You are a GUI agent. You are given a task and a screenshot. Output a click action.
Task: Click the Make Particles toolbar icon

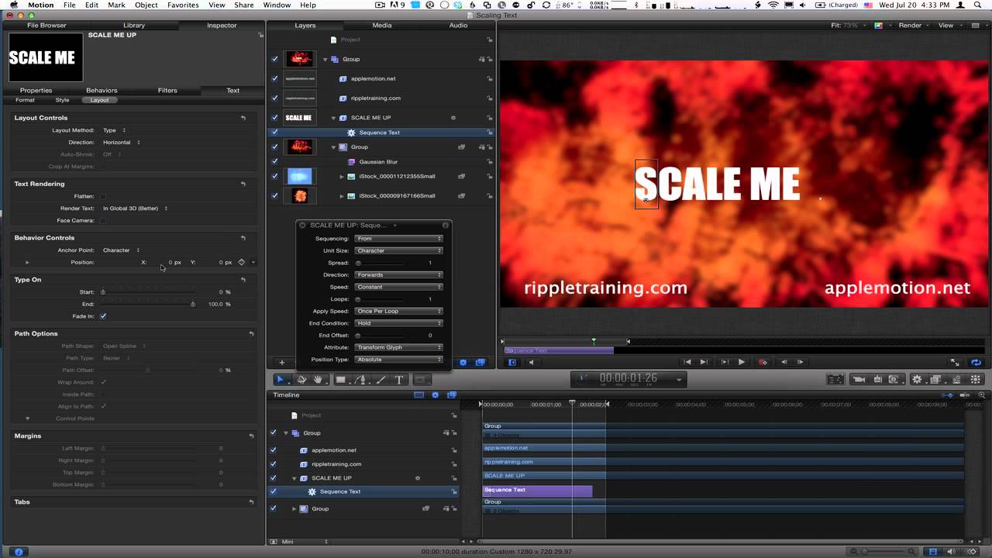pyautogui.click(x=957, y=380)
